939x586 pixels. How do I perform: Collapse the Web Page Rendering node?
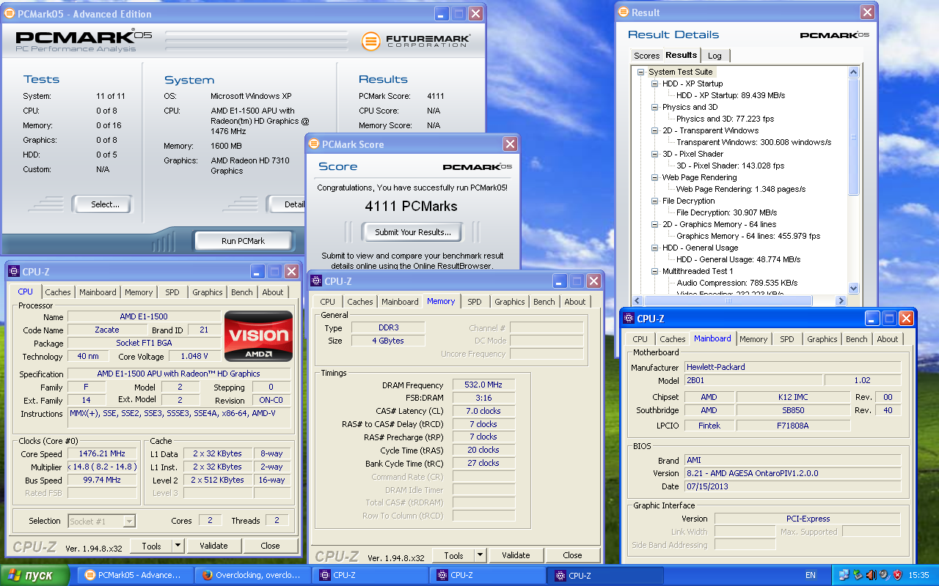(x=655, y=177)
